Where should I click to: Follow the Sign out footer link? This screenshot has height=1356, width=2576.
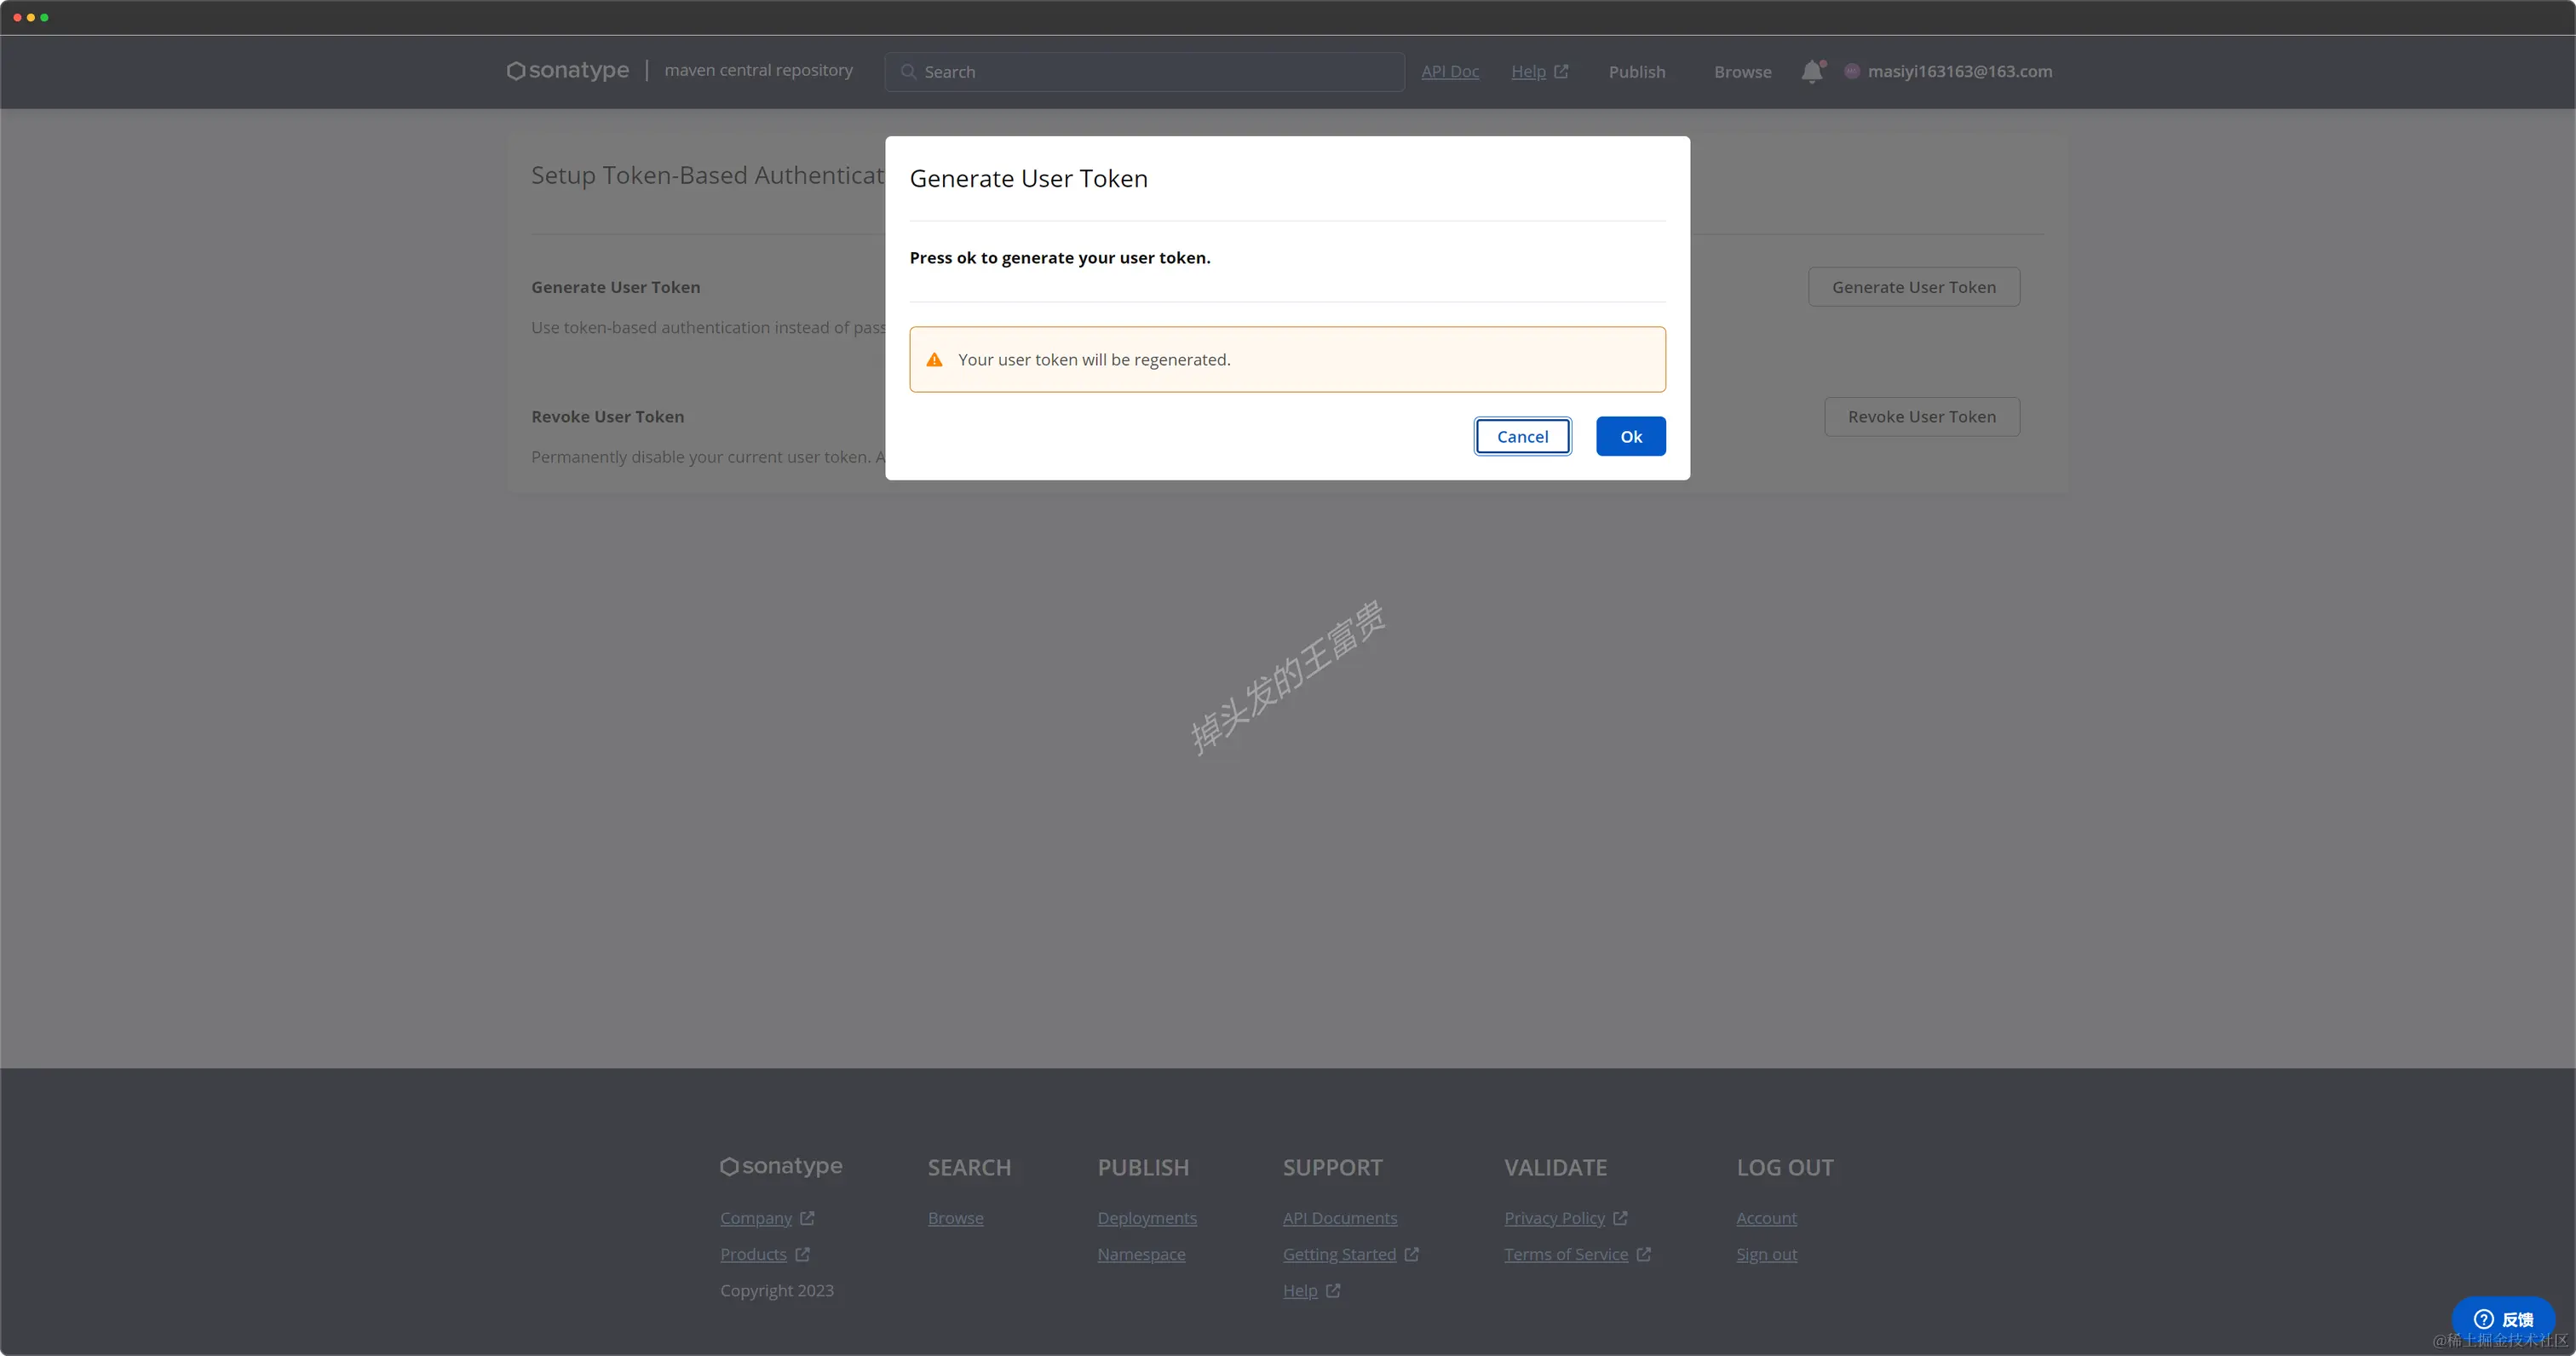click(1766, 1254)
